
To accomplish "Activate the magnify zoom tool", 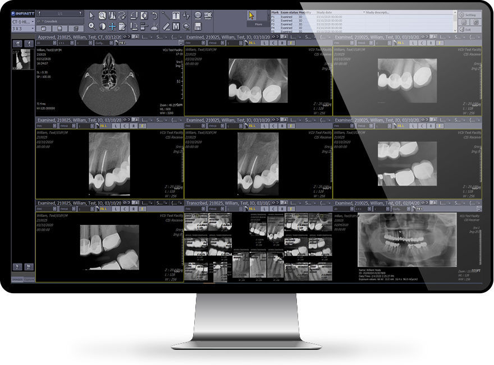I will [x=92, y=27].
